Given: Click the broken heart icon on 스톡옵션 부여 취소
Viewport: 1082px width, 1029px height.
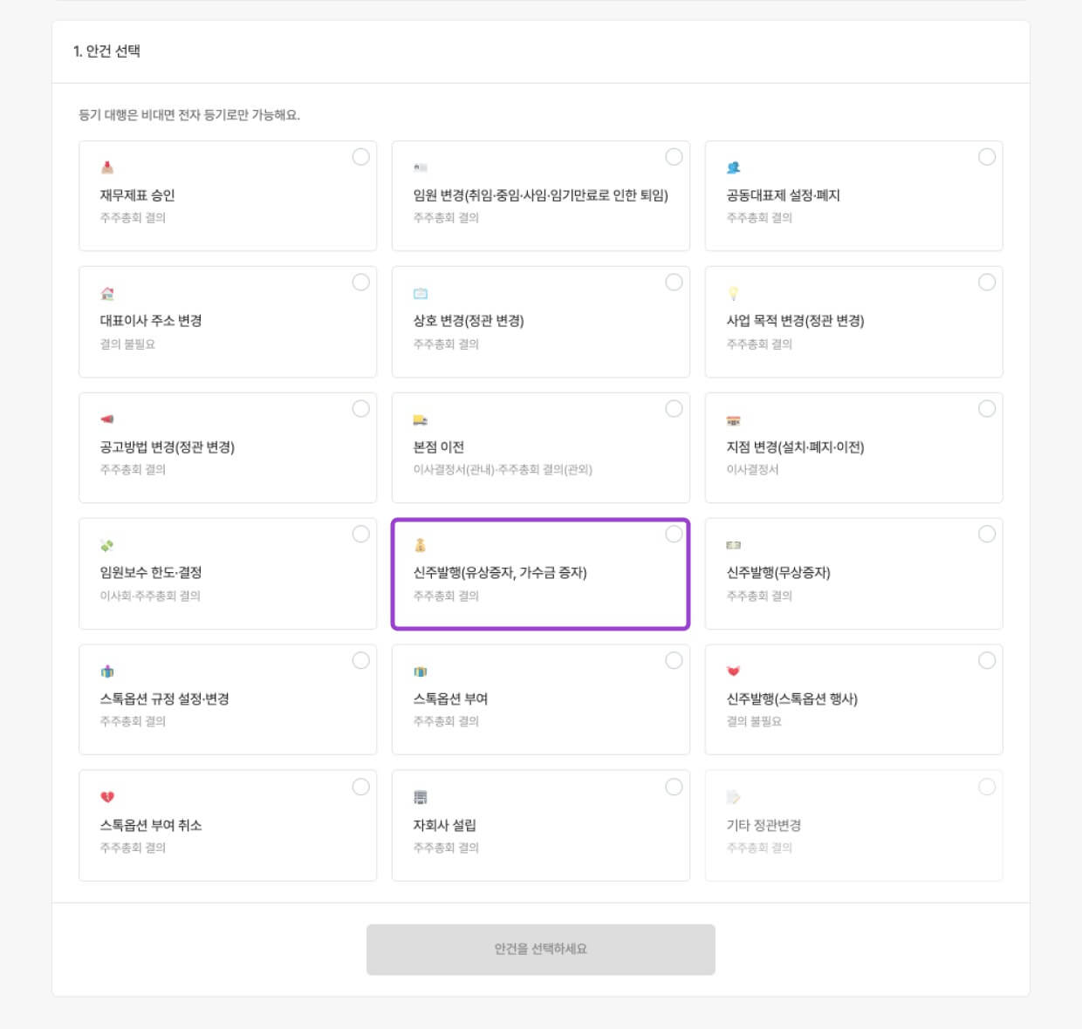Looking at the screenshot, I should click(x=107, y=797).
